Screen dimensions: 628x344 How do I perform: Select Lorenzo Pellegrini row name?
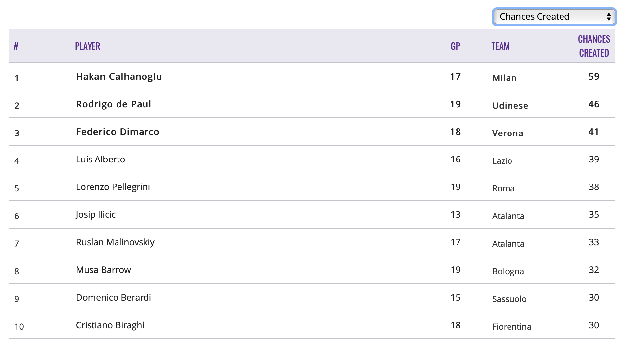[x=113, y=187]
